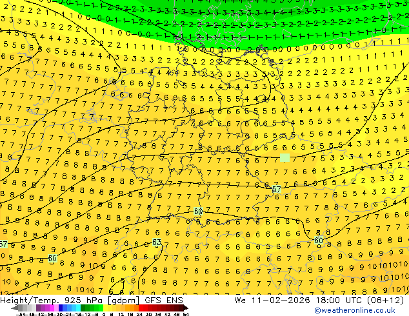
Task: Pick the dark blue legend swatch
Action: coord(61,308)
